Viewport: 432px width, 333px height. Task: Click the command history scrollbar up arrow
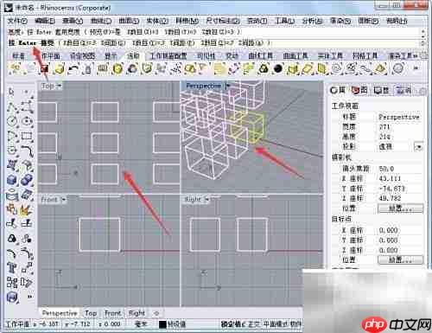click(422, 31)
